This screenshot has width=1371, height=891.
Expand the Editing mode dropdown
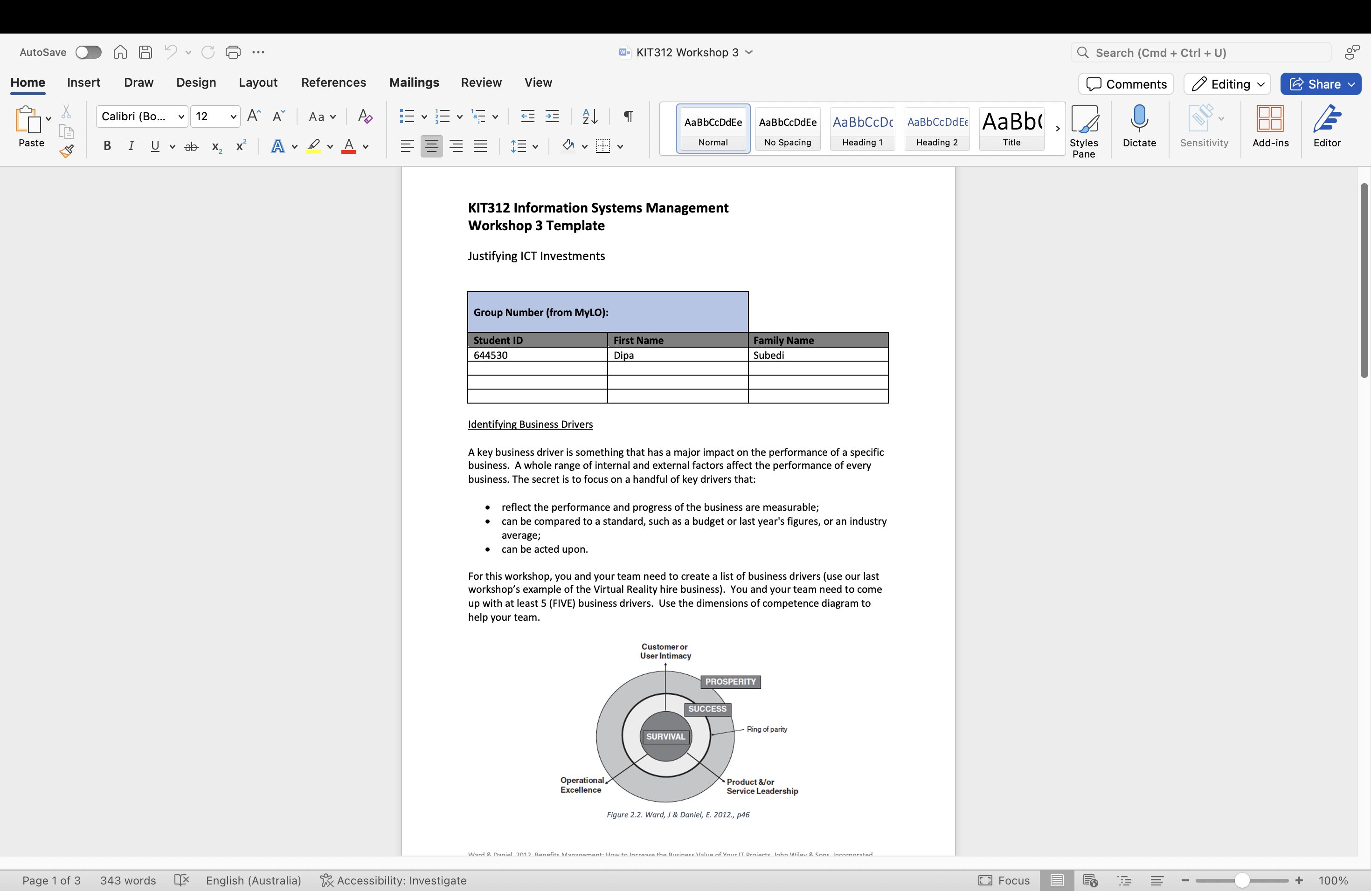pos(1227,84)
